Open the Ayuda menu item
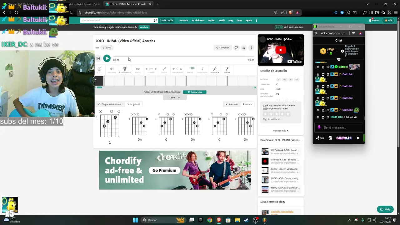Screen dimensions: 400x225 click(248, 20)
